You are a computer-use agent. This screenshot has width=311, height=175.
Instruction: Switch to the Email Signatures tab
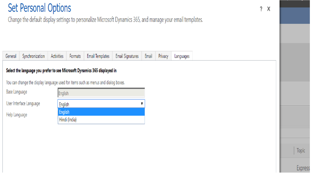pos(127,56)
